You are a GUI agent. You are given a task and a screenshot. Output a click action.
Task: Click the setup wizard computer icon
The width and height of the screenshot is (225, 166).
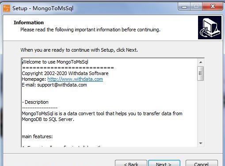[x=210, y=28]
